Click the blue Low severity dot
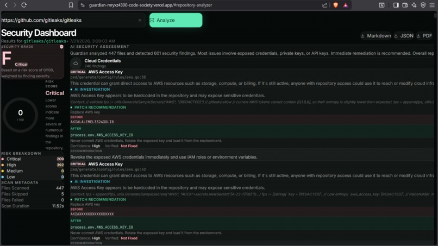 (x=3, y=176)
